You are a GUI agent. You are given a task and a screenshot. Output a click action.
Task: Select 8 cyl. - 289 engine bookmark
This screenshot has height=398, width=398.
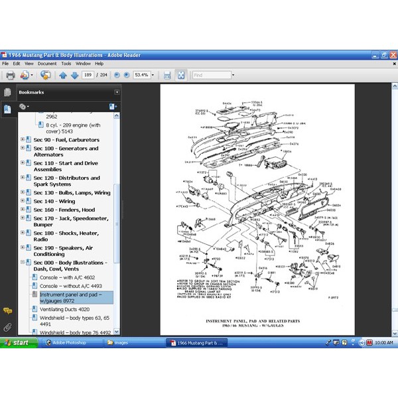[73, 128]
